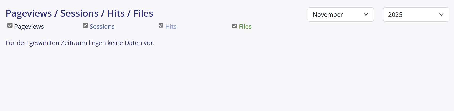This screenshot has height=111, width=454.
Task: Click the light-blue Hits checkbox label
Action: pos(171,27)
